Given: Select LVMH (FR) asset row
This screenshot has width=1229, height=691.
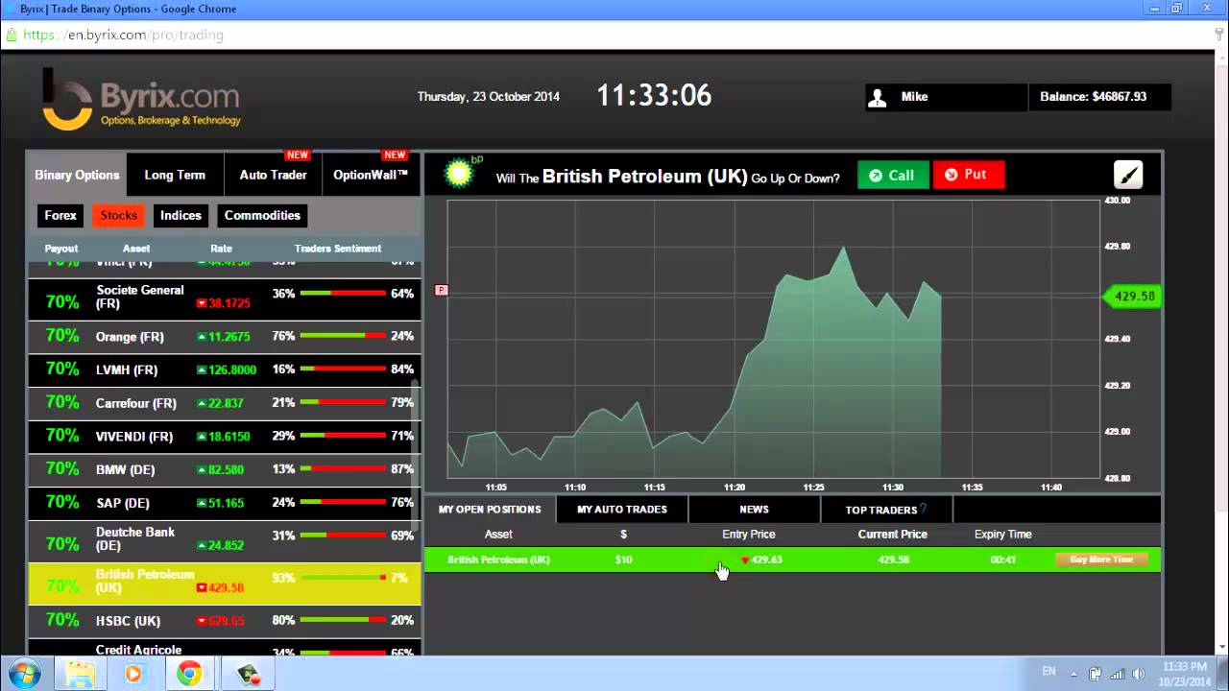Looking at the screenshot, I should coord(225,369).
